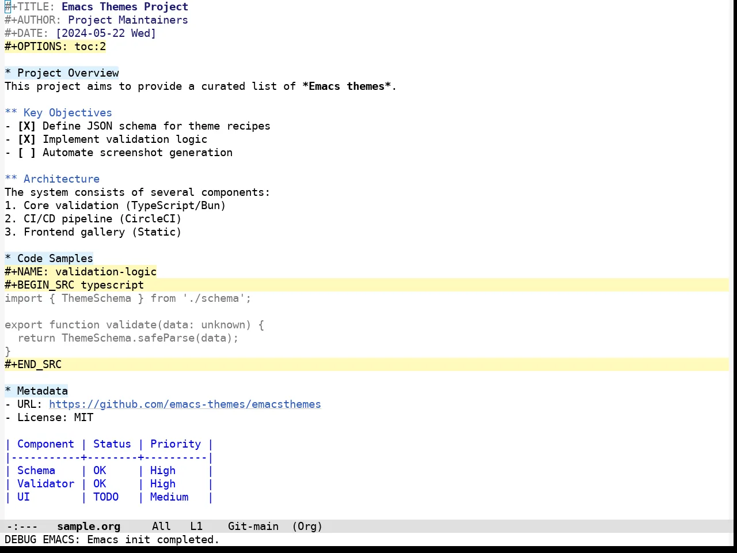The image size is (737, 553).
Task: Collapse the 'Project Overview' heading
Action: [x=62, y=73]
